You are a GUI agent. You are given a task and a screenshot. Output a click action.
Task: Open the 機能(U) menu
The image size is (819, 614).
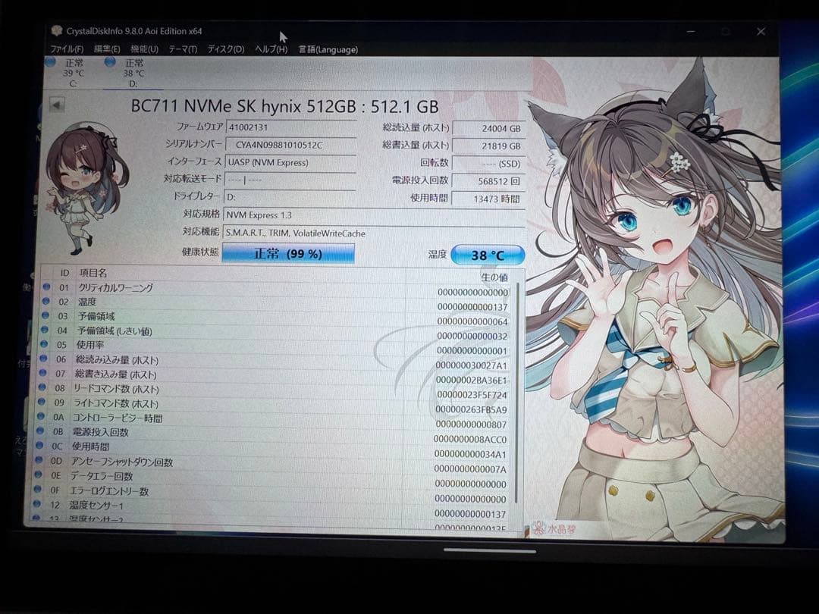145,49
